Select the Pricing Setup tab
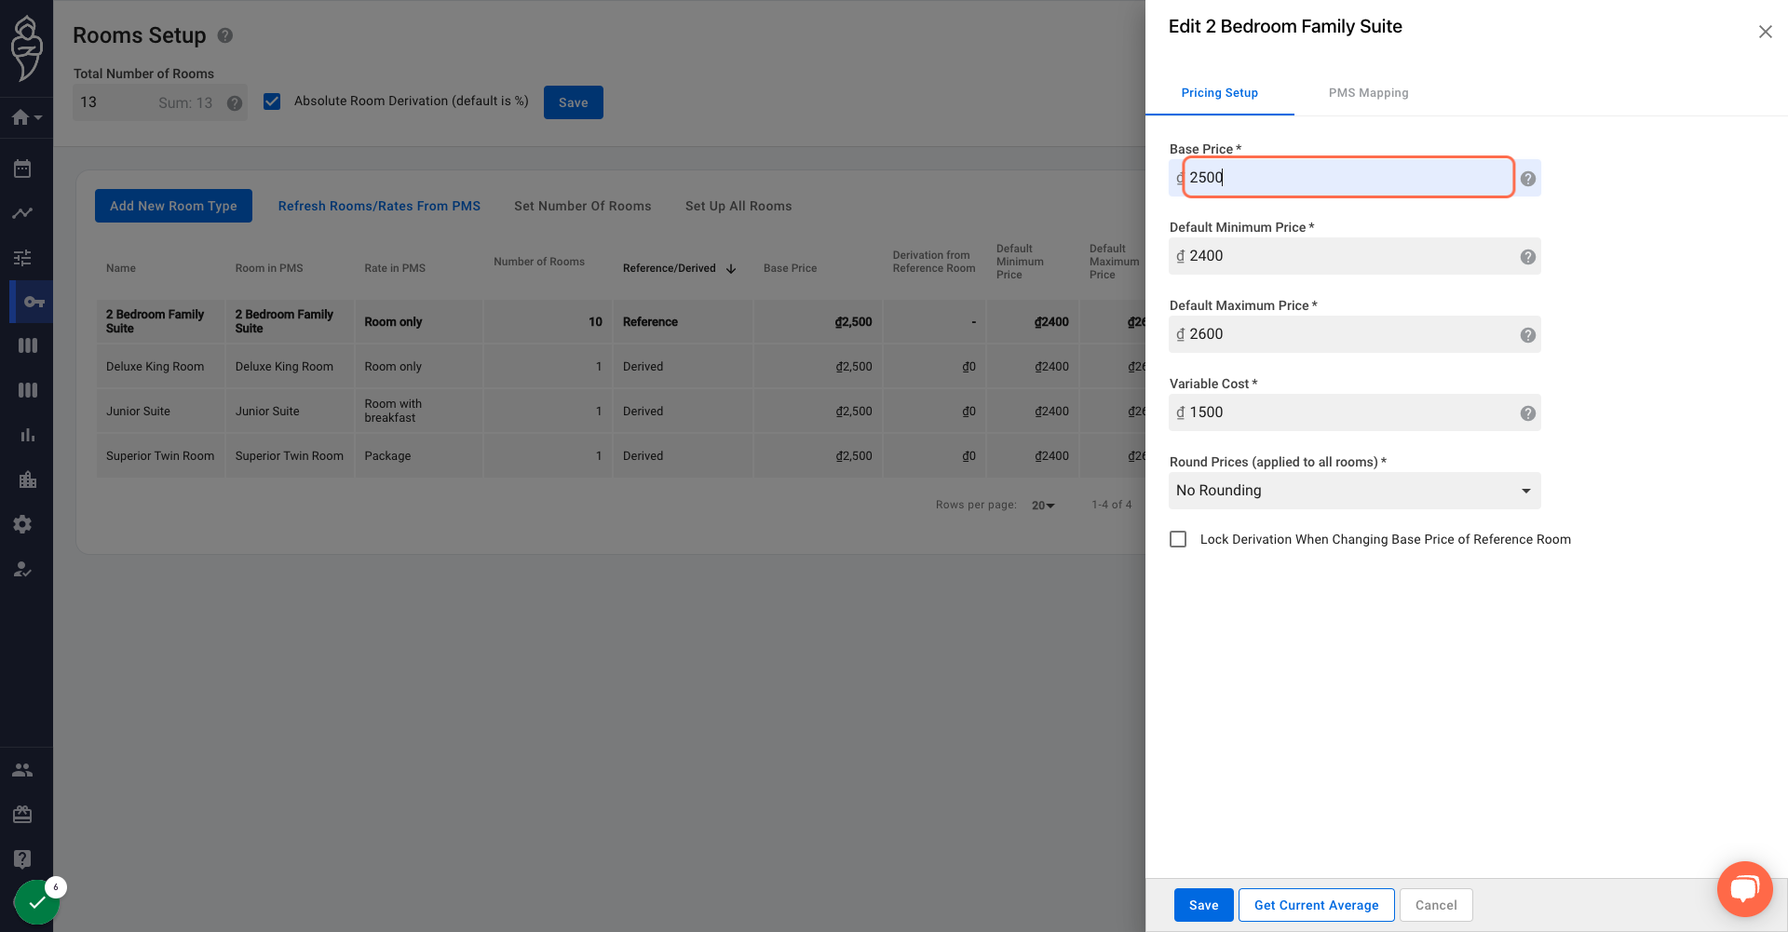1788x932 pixels. pos(1219,93)
